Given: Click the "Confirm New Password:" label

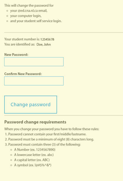Looking at the screenshot, I should (23, 74).
